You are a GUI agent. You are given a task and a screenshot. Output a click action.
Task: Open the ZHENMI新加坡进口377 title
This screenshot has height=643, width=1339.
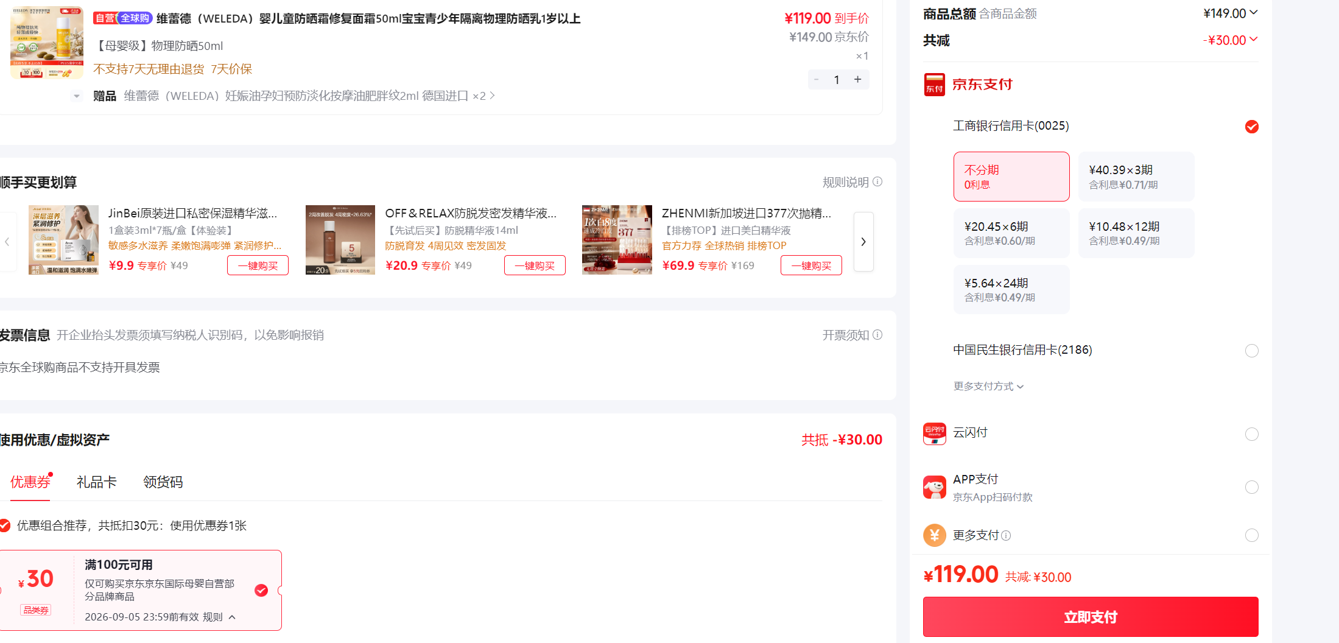(x=747, y=213)
